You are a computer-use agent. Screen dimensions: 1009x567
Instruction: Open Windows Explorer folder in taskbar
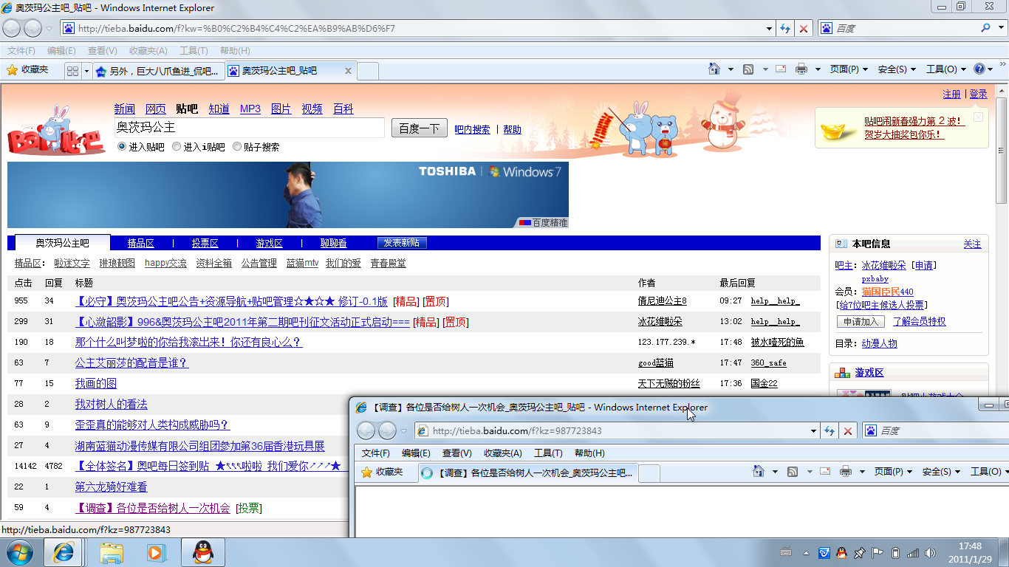112,552
